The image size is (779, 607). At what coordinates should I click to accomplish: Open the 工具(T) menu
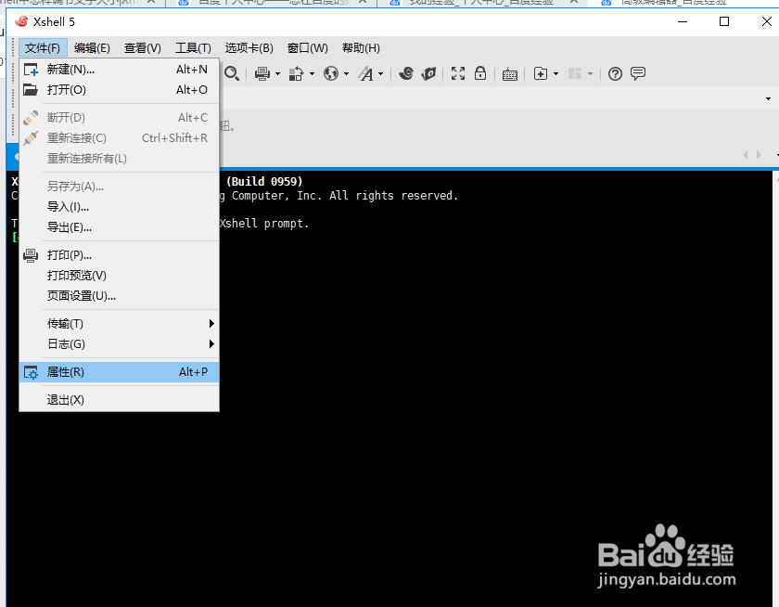coord(193,48)
